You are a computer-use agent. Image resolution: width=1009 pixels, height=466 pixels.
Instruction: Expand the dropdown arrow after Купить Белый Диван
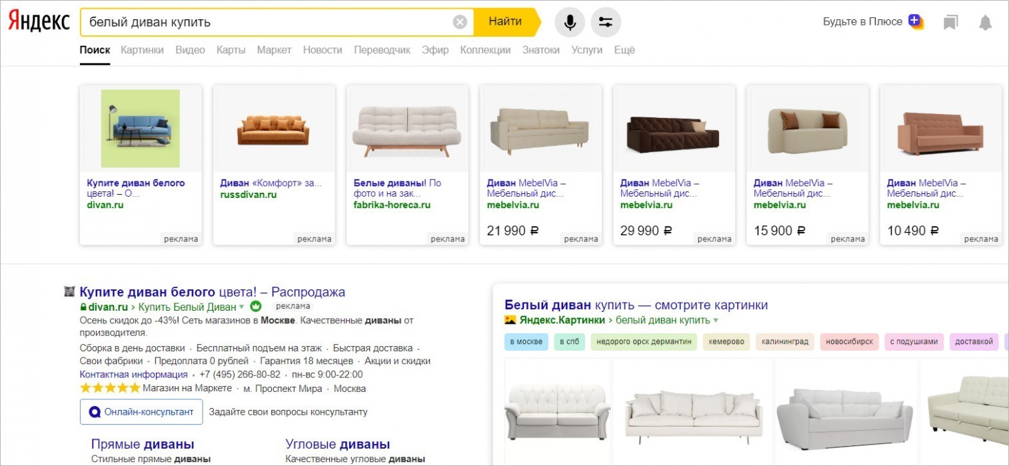click(242, 307)
